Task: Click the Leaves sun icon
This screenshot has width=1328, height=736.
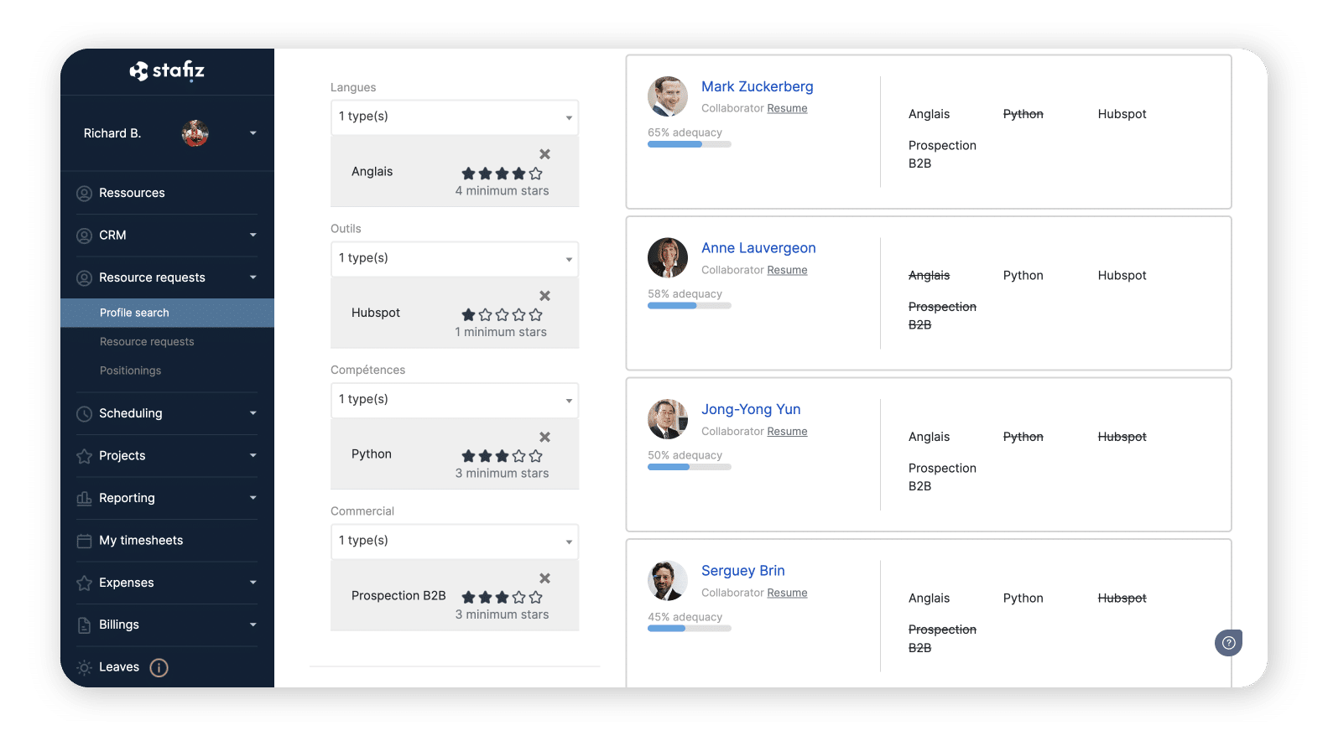Action: click(84, 668)
